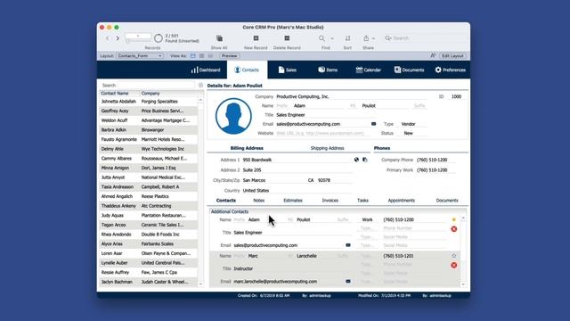Click the Find magnifier icon
This screenshot has height=321, width=570.
point(322,38)
